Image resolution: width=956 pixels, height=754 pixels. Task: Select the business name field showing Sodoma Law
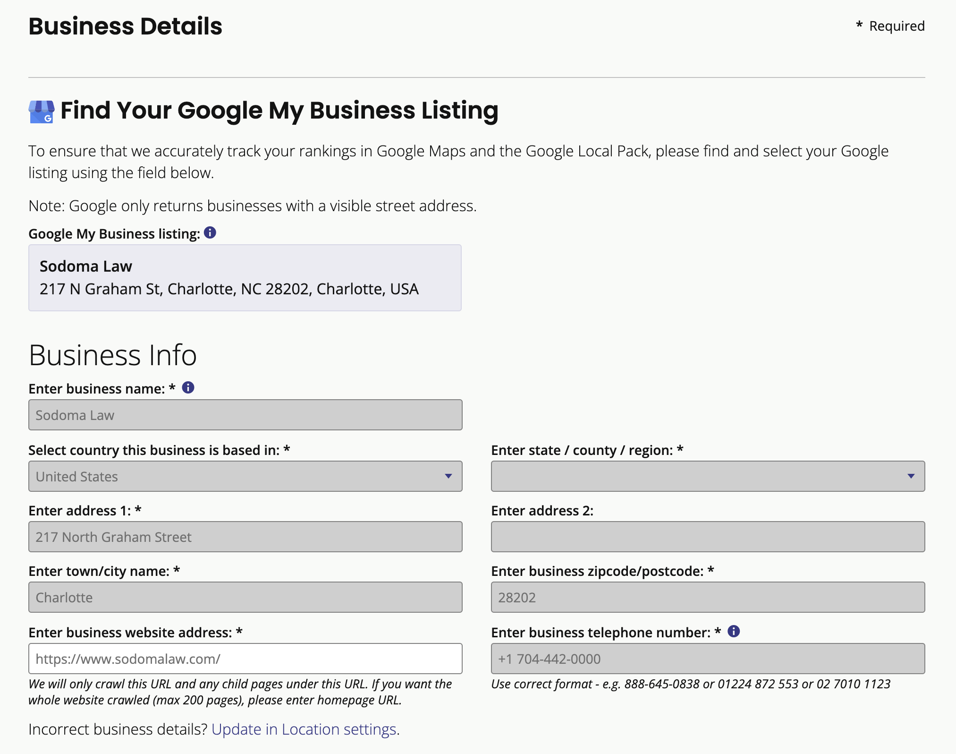(x=245, y=415)
